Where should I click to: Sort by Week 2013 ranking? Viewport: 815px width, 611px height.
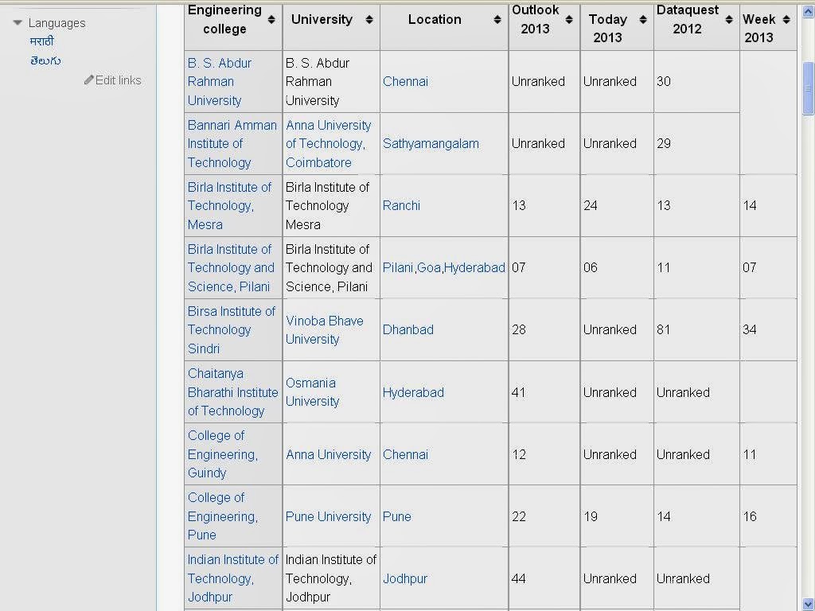click(786, 20)
